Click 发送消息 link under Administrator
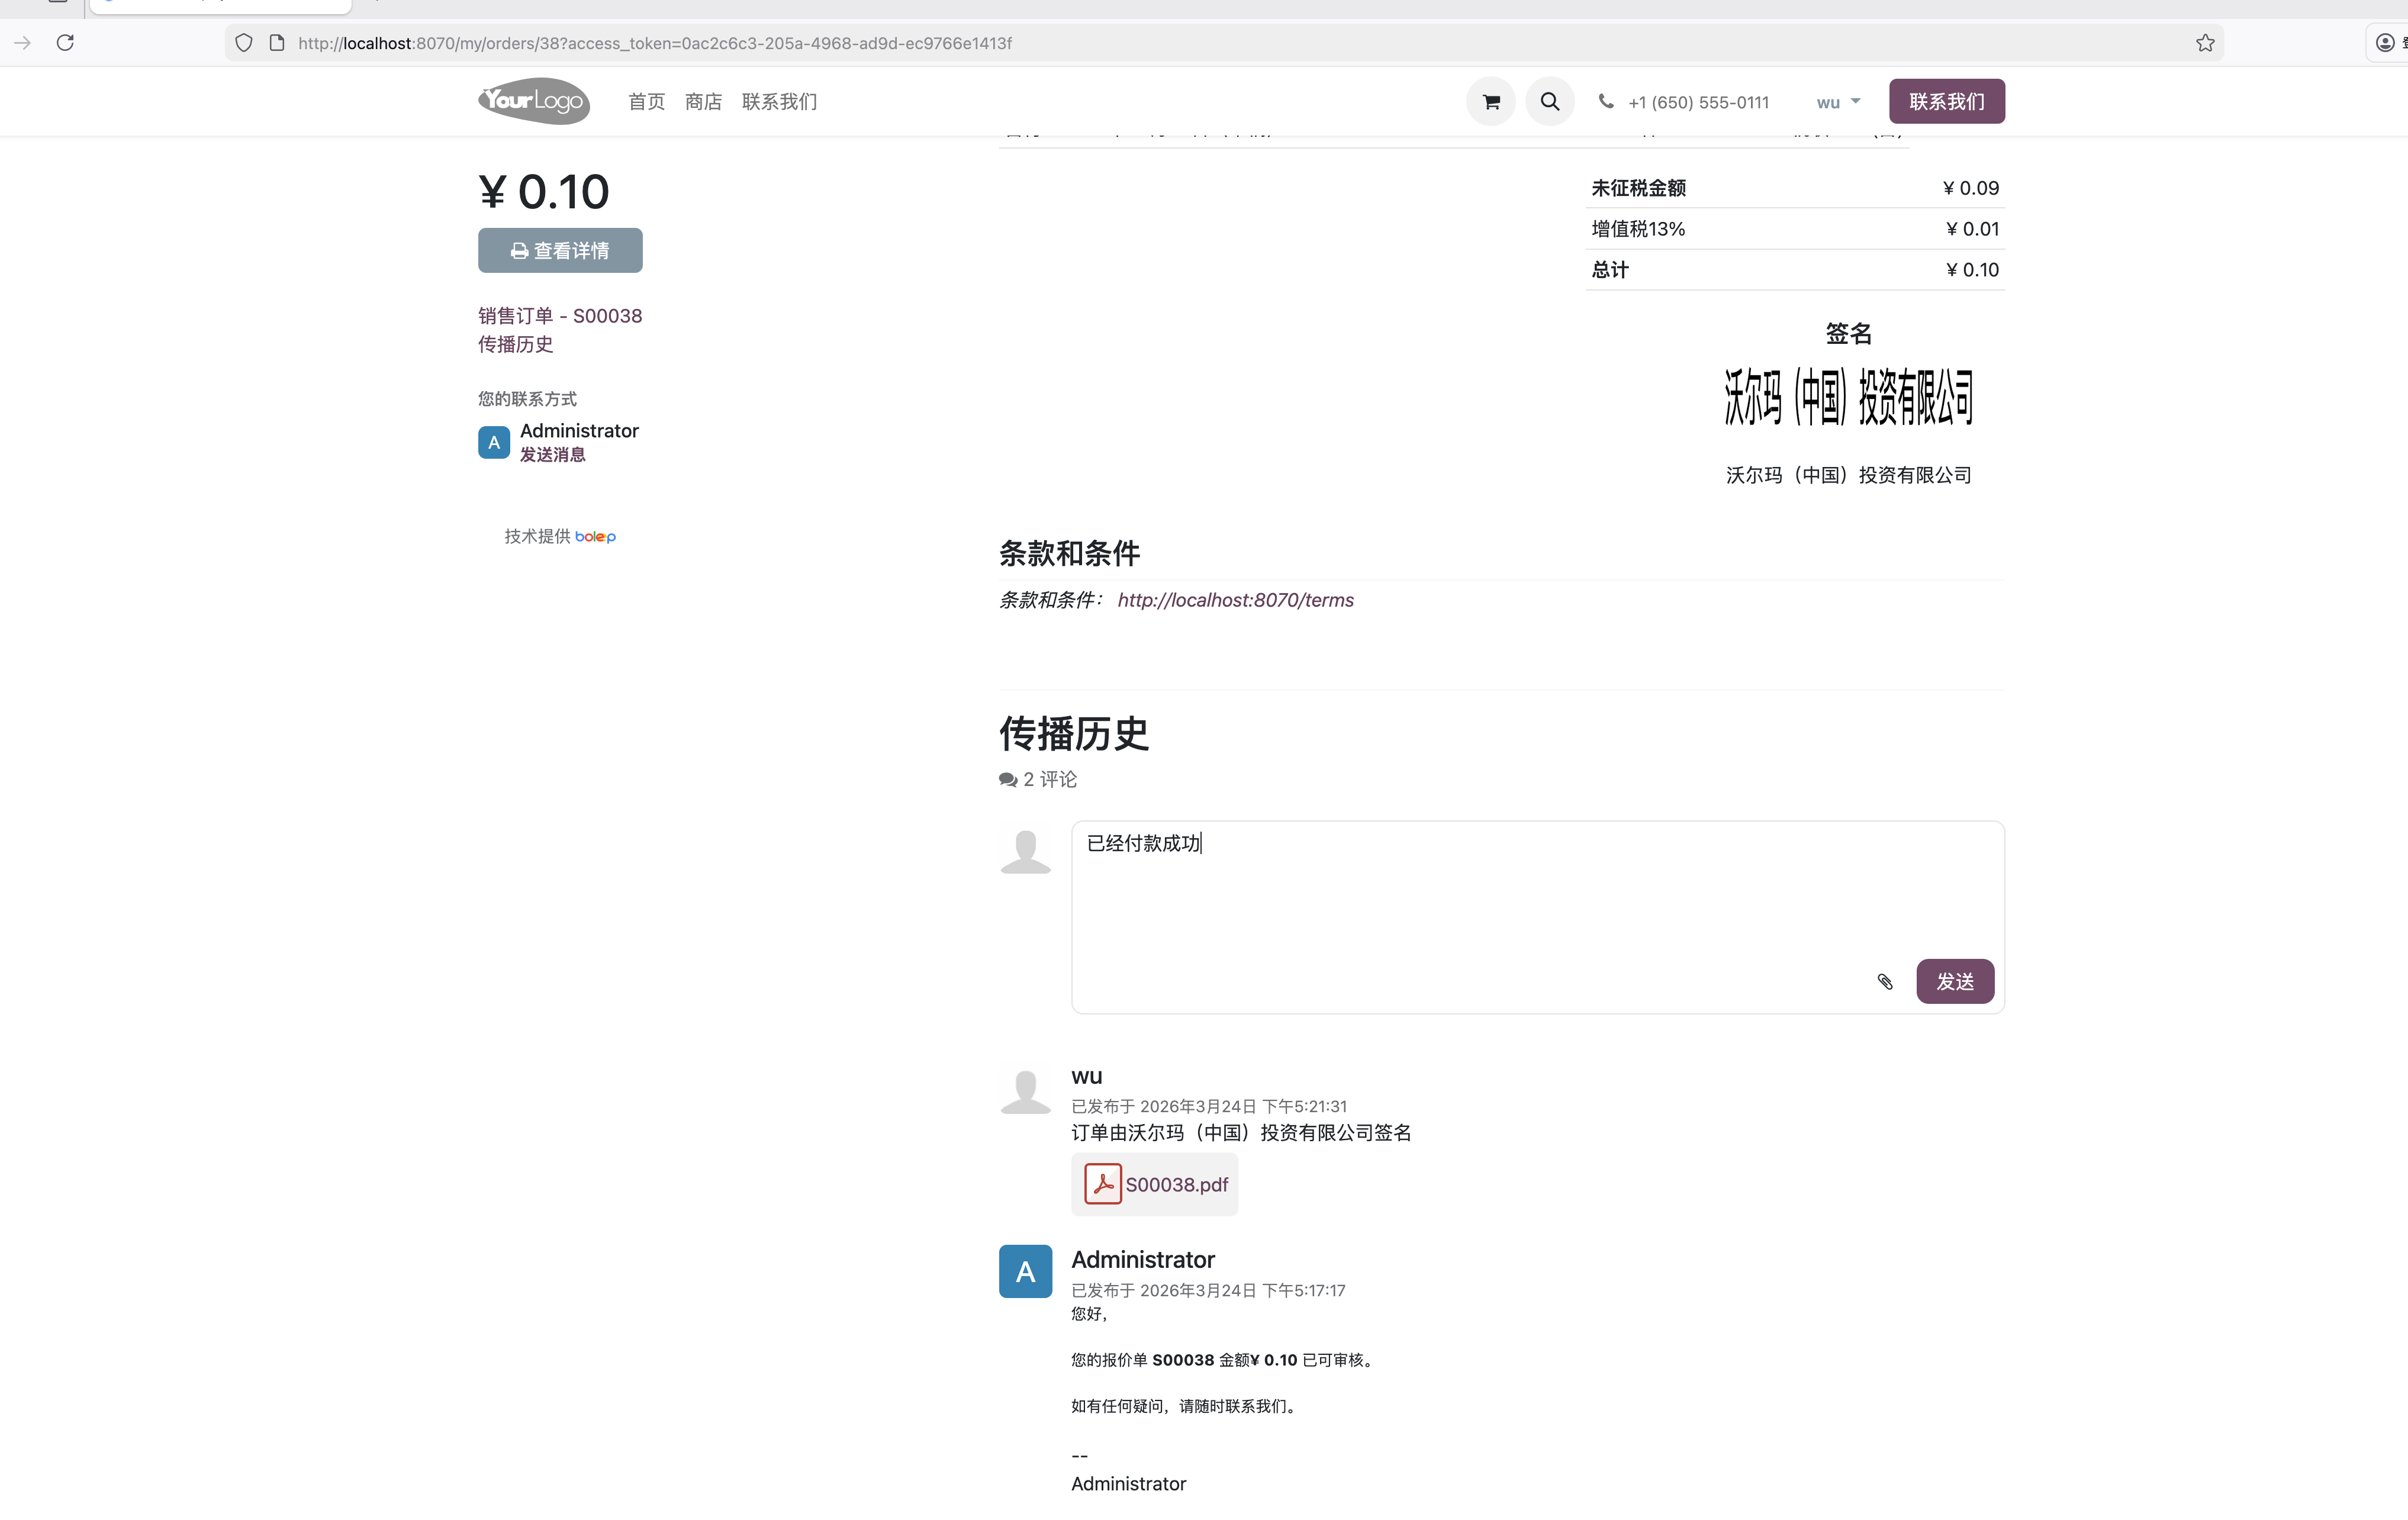The width and height of the screenshot is (2408, 1520). pyautogui.click(x=552, y=455)
